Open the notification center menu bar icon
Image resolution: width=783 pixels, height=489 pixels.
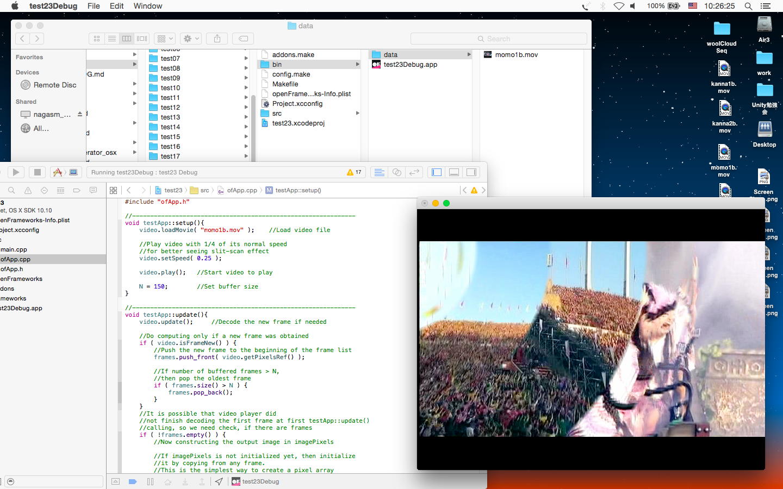[x=766, y=6]
